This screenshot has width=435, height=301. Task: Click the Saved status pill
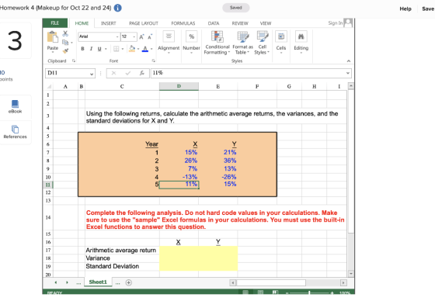[236, 8]
